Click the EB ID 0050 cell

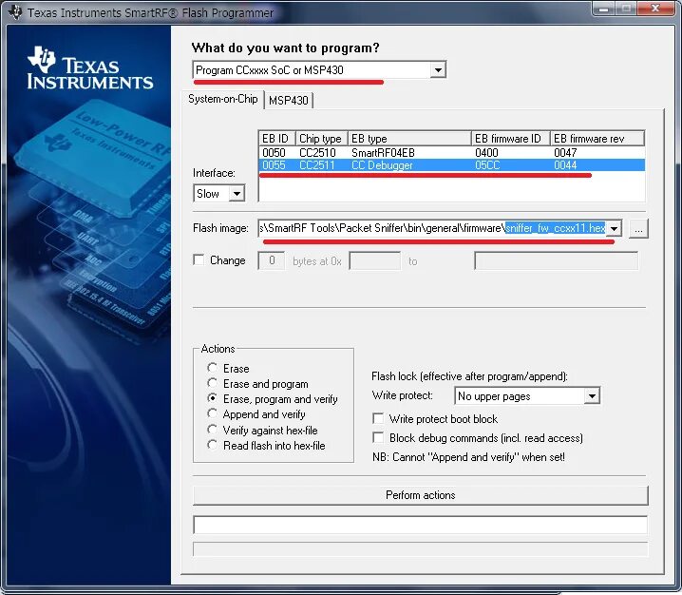click(x=274, y=153)
